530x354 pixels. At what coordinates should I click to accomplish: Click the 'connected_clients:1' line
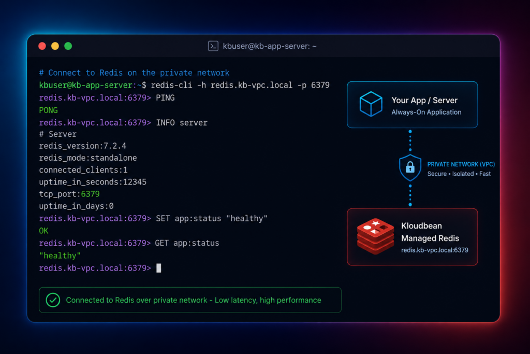[x=83, y=170]
